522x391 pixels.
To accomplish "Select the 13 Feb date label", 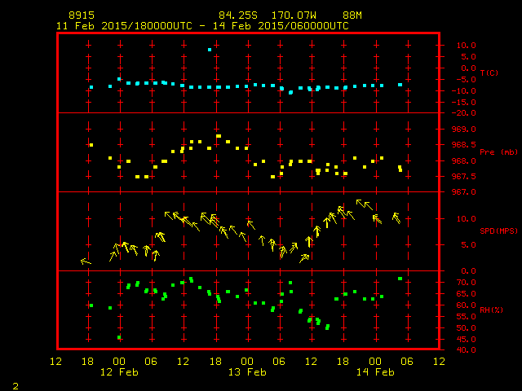I will pos(246,372).
